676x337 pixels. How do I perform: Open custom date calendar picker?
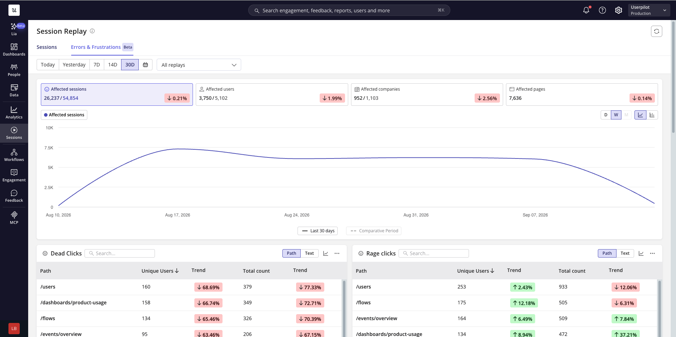point(145,65)
